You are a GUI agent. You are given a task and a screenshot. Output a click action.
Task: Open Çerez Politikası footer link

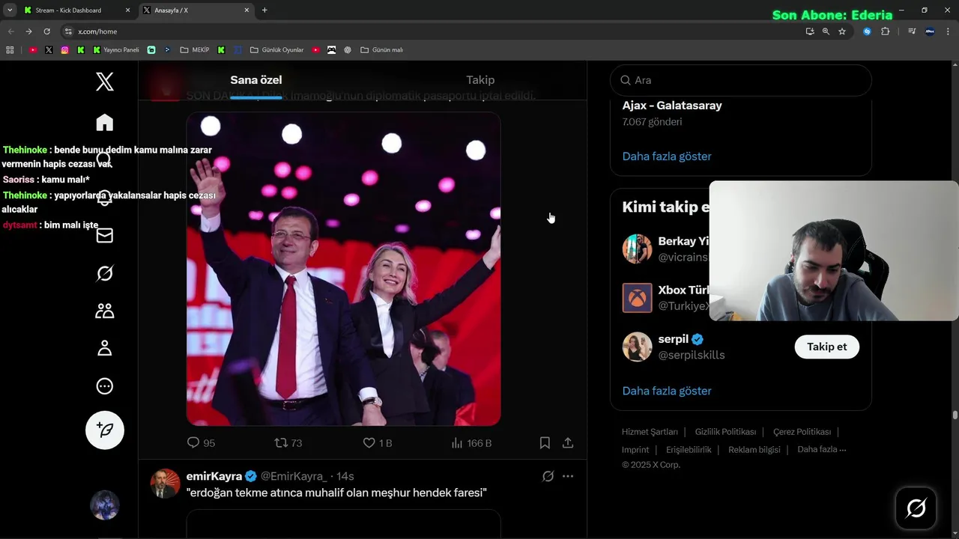tap(802, 431)
